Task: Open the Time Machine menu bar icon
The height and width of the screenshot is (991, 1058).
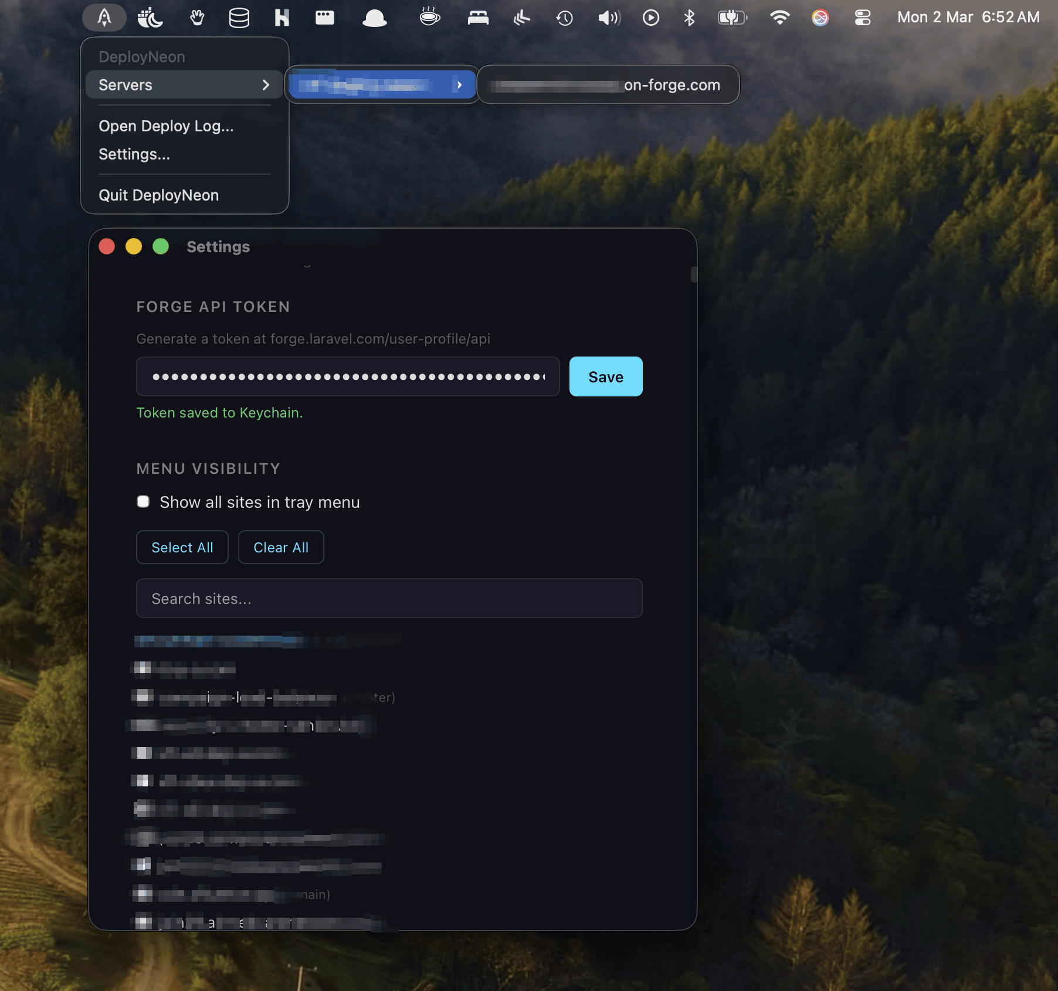Action: 564,17
